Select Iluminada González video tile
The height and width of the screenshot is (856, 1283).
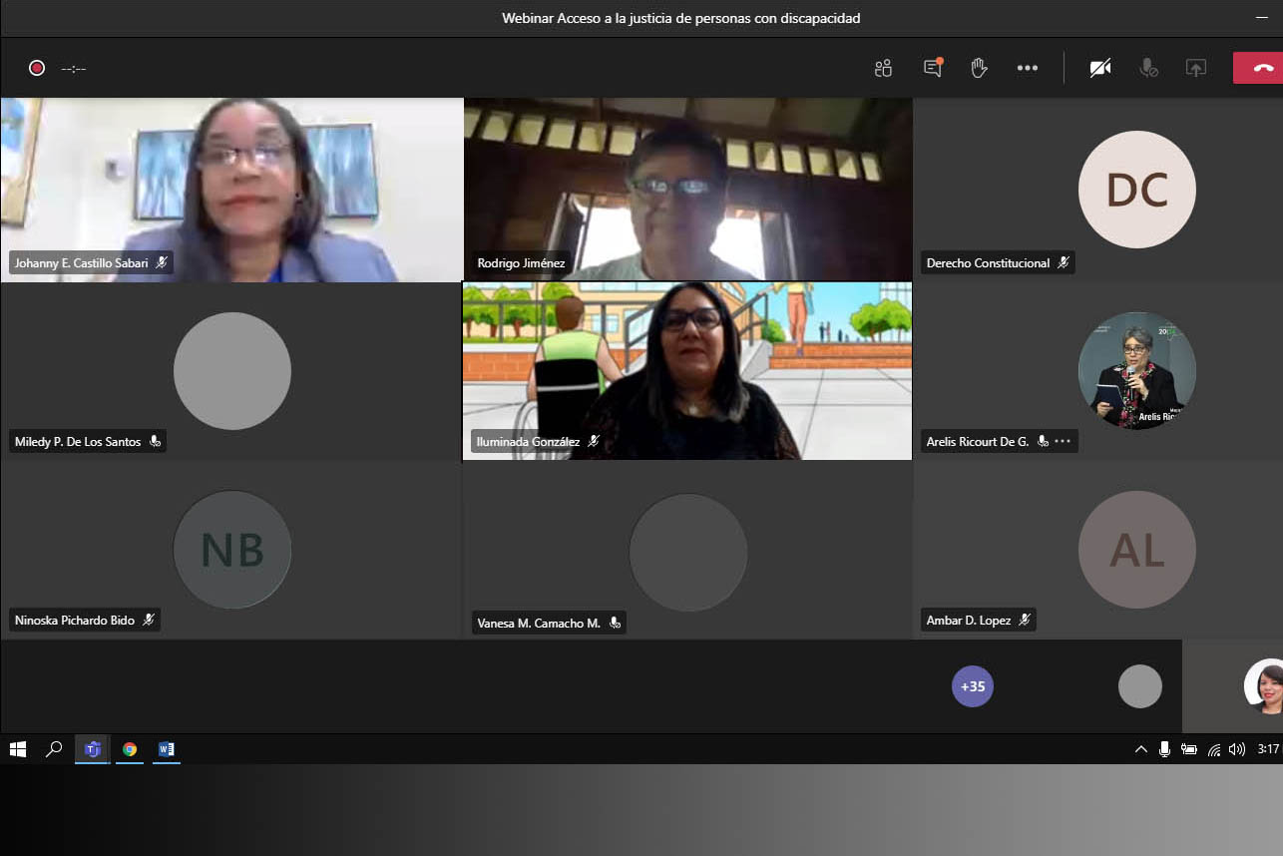[686, 370]
